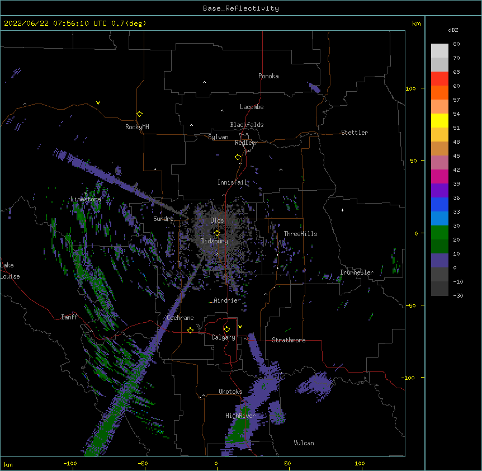Click the ThreeHills label
Viewport: 482px width, 471px height.
300,234
